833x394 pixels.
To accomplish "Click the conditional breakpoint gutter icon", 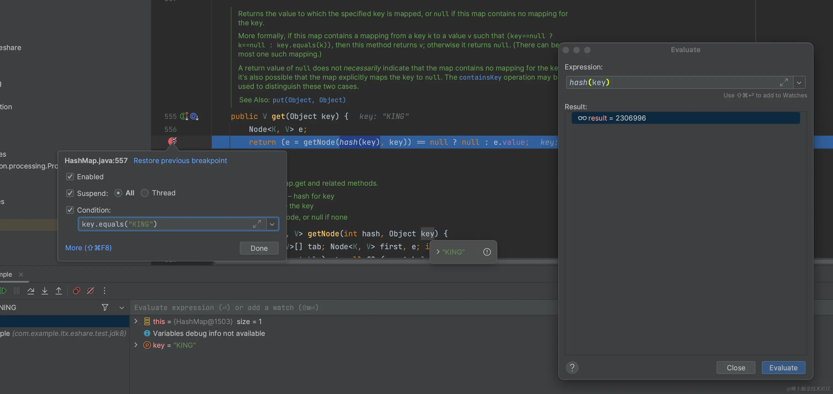I will click(x=172, y=141).
